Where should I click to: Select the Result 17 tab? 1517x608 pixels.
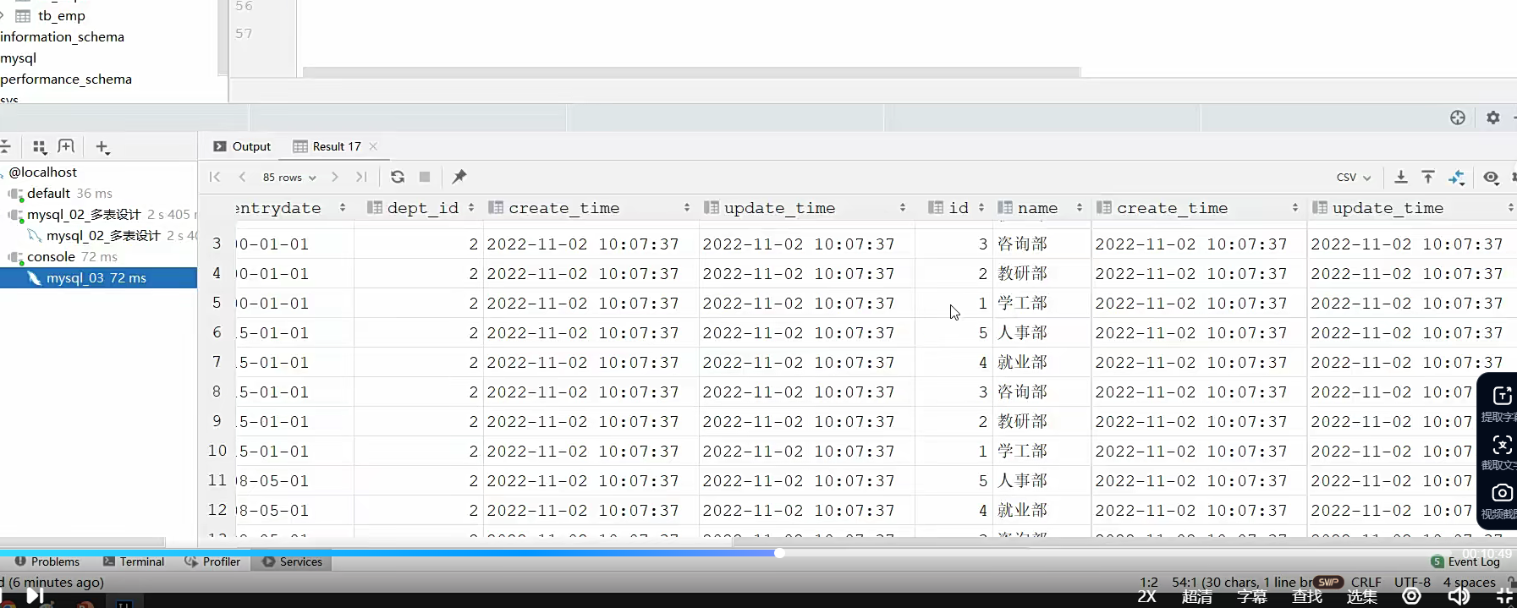click(x=336, y=146)
